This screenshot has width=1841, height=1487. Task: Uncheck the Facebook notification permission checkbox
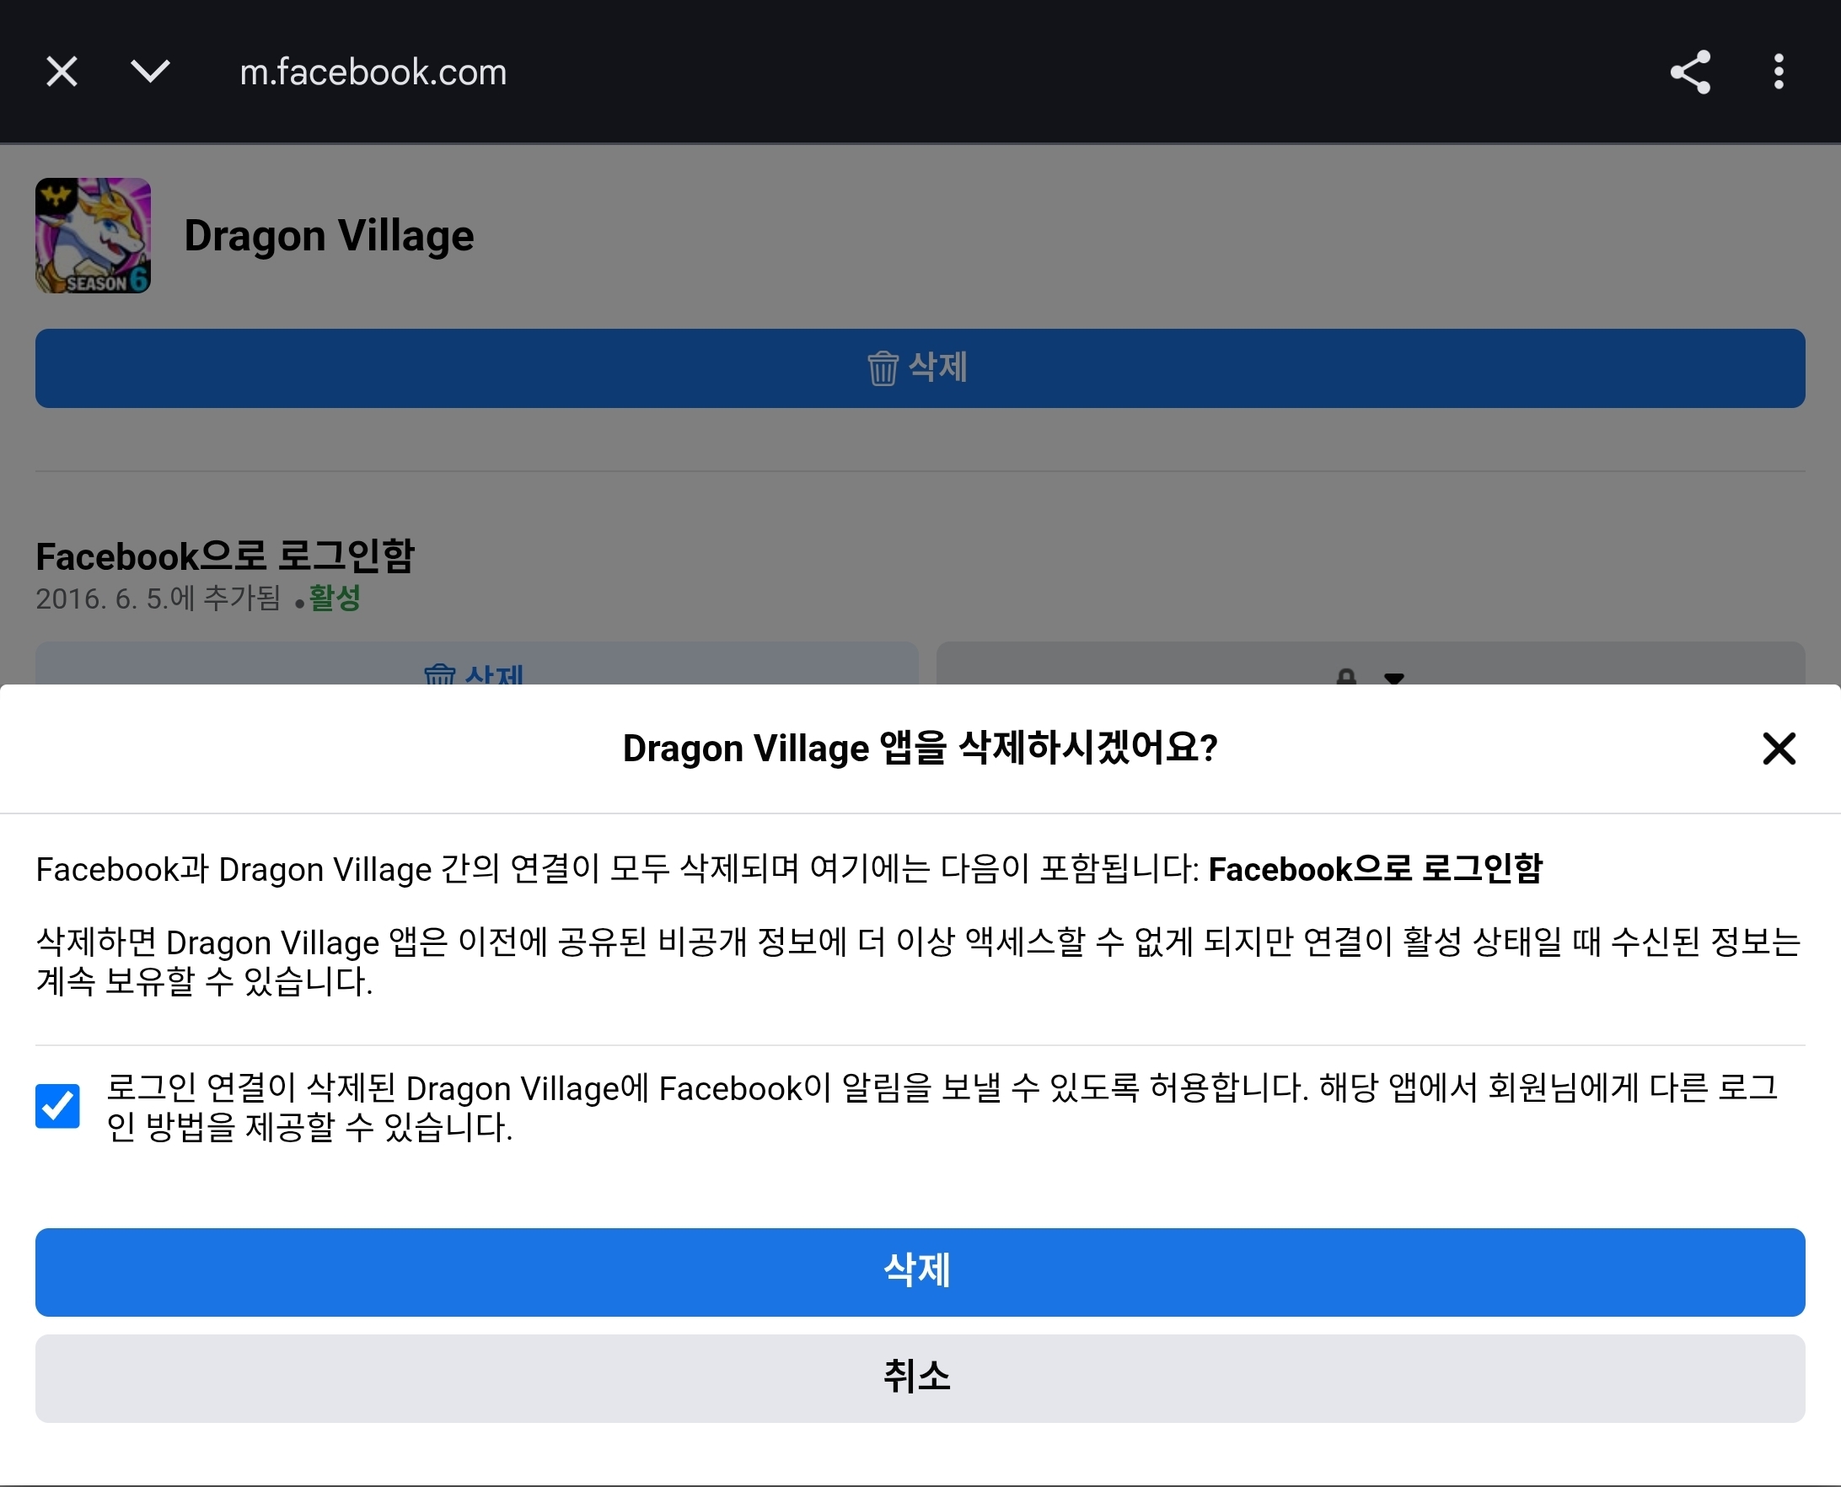pyautogui.click(x=57, y=1106)
